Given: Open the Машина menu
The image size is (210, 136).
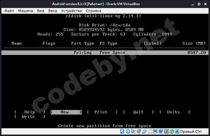Looking at the screenshot, I should pos(25,11).
